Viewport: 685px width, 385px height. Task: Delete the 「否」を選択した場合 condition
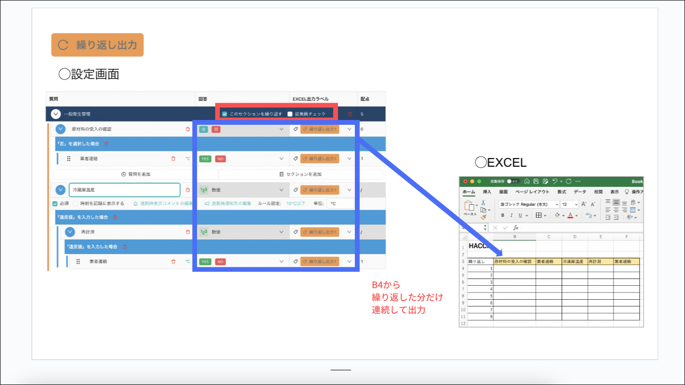[107, 144]
